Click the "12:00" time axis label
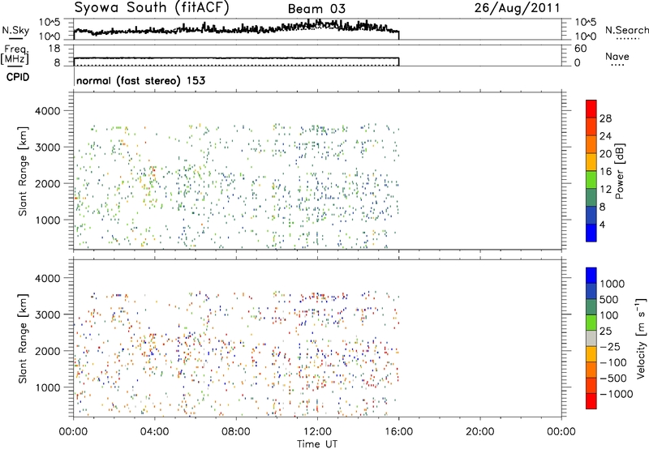649x449 pixels. [x=317, y=432]
